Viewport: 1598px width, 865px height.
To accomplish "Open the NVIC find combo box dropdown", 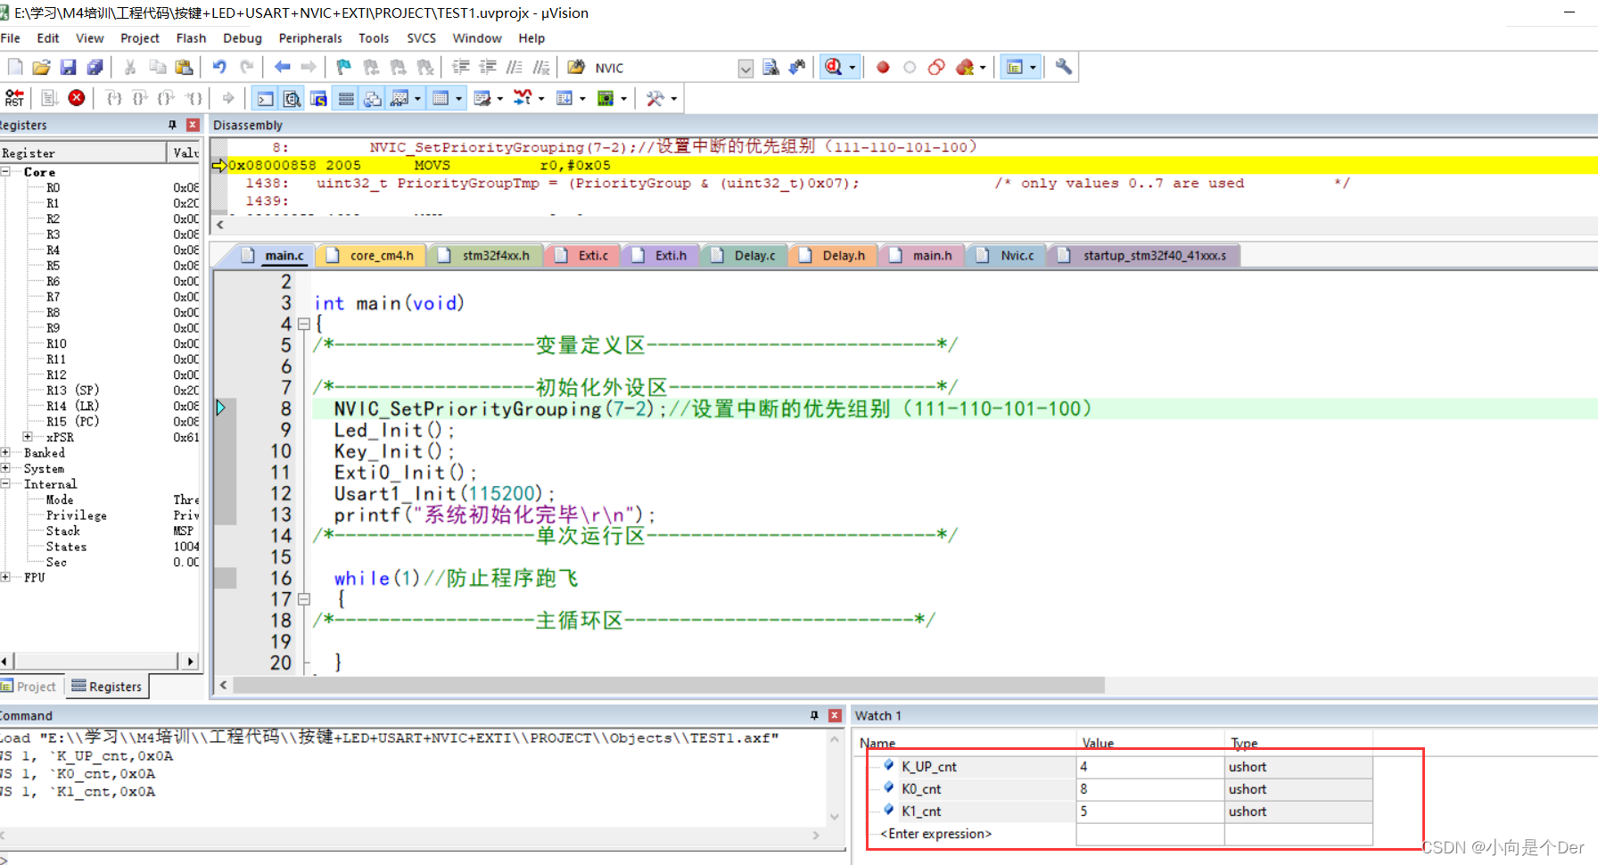I will pos(746,68).
